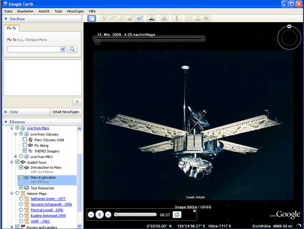Click the tour progress slider
304x229 pixels.
(136, 215)
